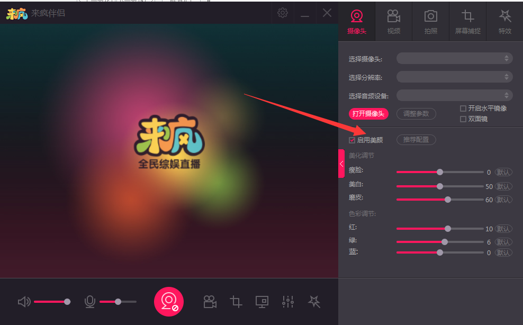The height and width of the screenshot is (325, 523).
Task: Click the 来疯 logo in the preview
Action: 169,136
